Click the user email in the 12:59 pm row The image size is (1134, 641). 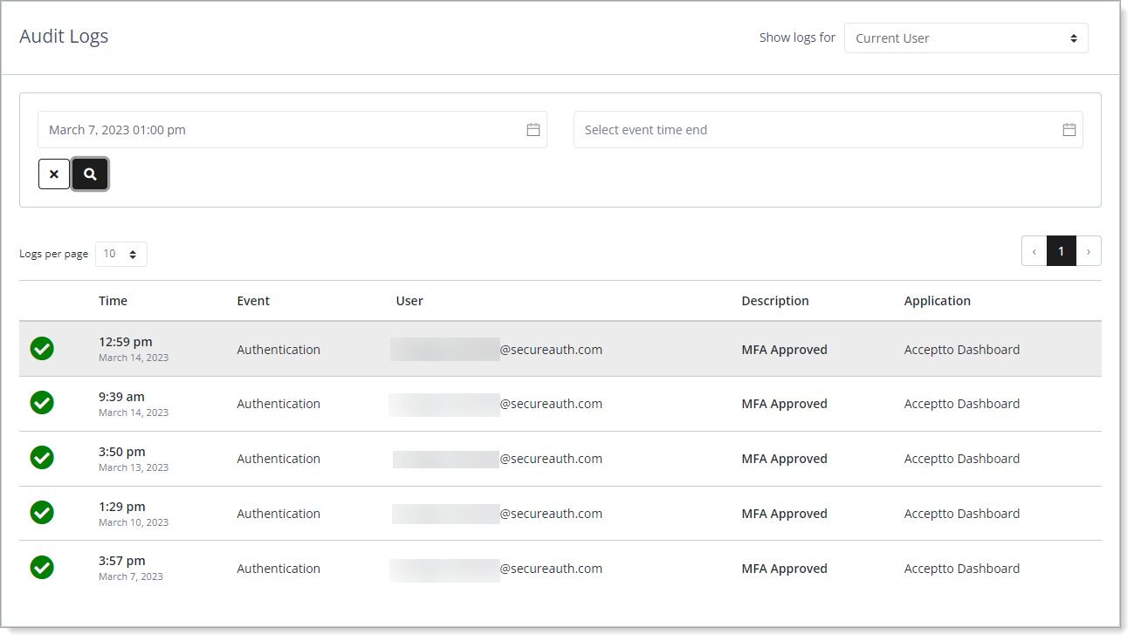pos(497,350)
